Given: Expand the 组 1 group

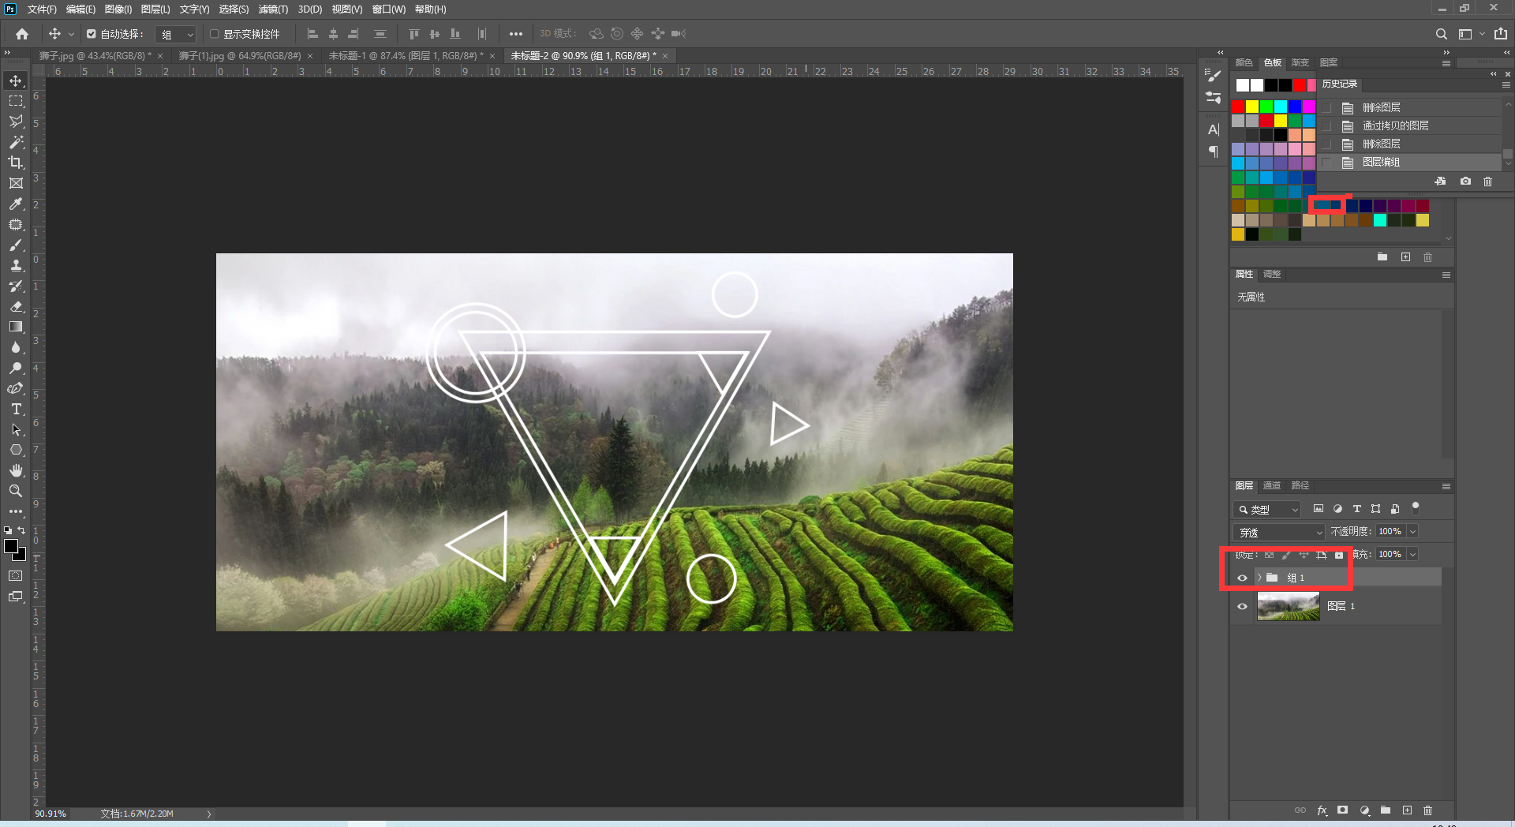Looking at the screenshot, I should point(1259,578).
